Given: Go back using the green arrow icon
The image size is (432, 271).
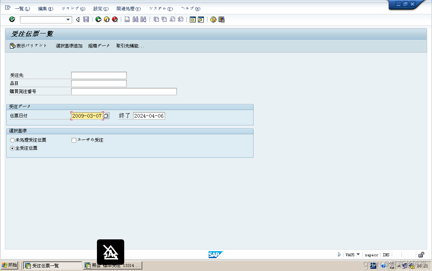Looking at the screenshot, I should point(98,19).
